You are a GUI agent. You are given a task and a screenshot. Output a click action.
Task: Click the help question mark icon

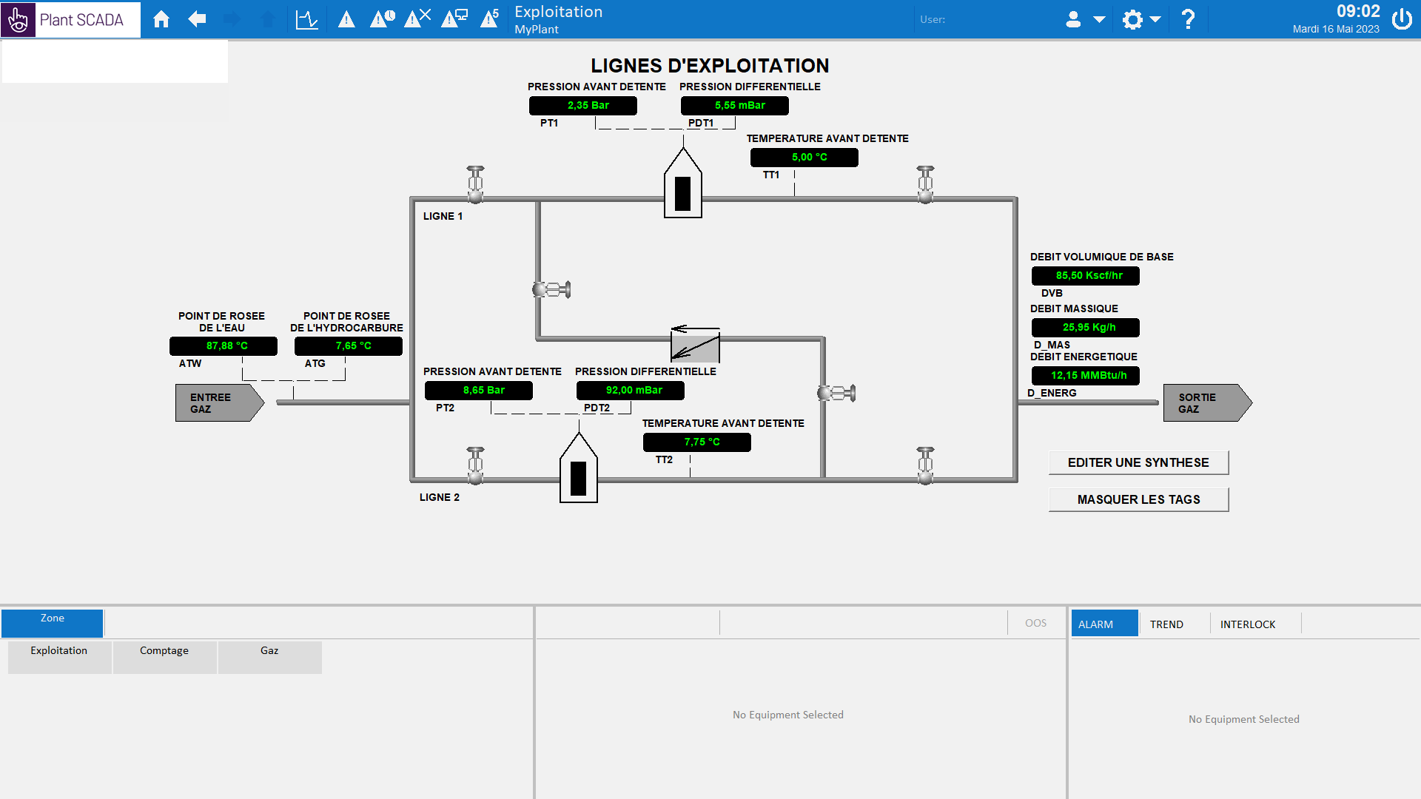tap(1188, 19)
